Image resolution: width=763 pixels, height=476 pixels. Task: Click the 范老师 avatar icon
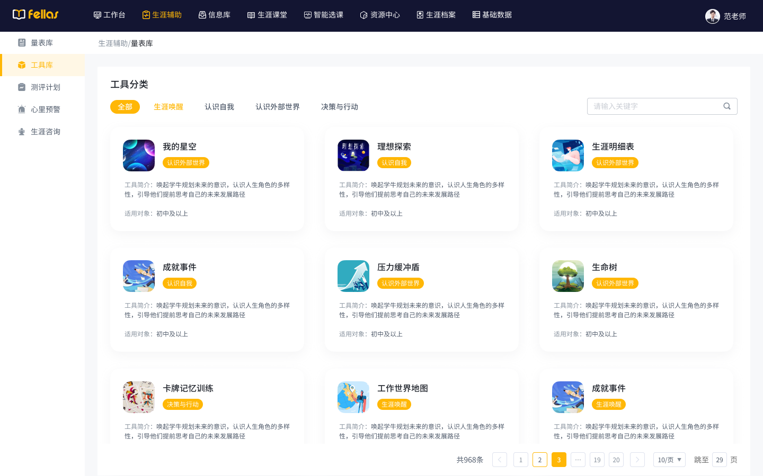[x=712, y=16]
